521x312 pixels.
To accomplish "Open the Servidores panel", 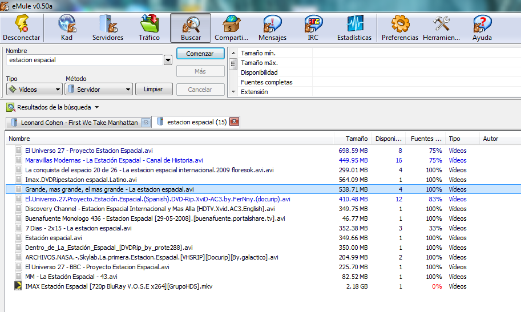I will [x=108, y=28].
